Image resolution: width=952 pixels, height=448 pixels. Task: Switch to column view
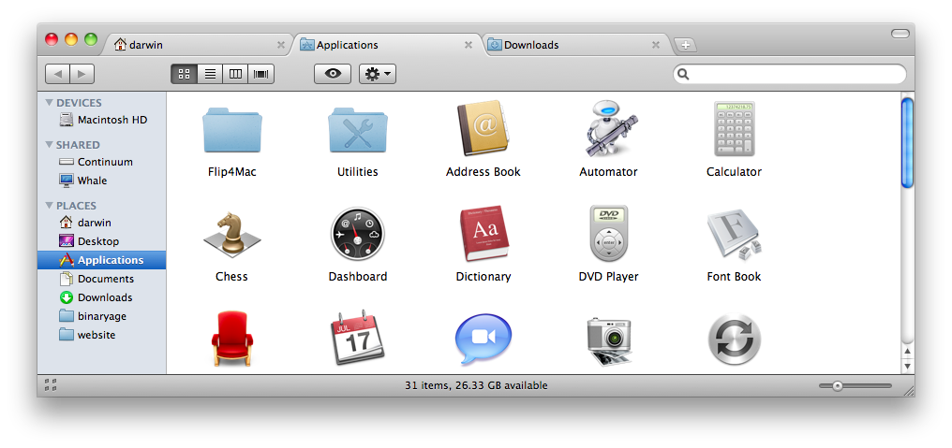click(x=235, y=74)
